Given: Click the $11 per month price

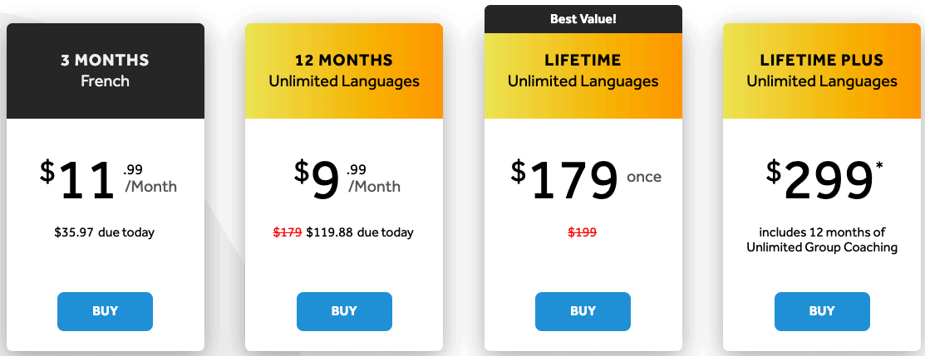Looking at the screenshot, I should [x=108, y=180].
